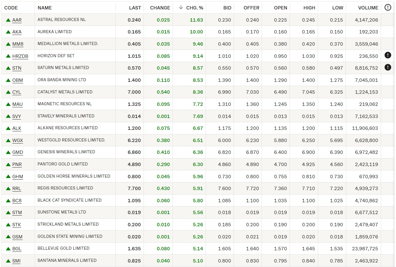Image resolution: width=396 pixels, height=267 pixels.
Task: Click the NAME column header
Action: tap(45, 8)
